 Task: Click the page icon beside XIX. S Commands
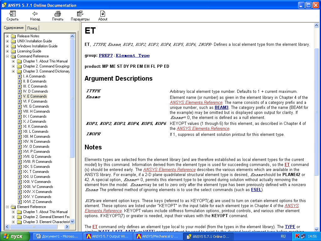click(20, 167)
